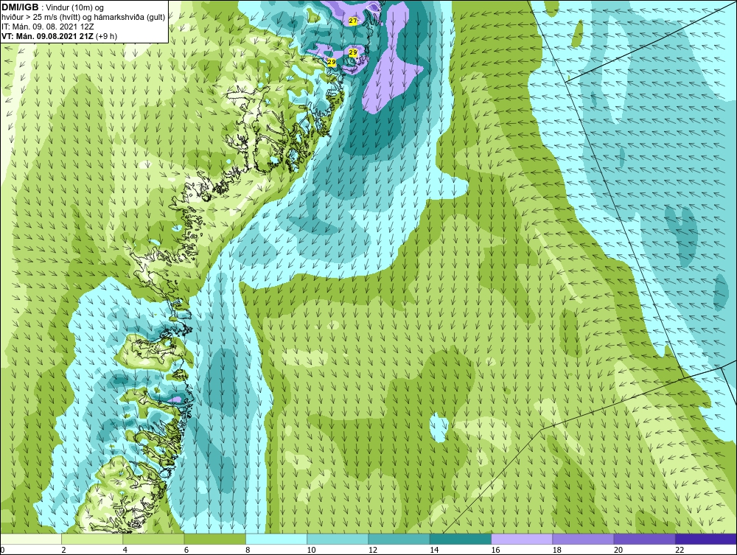Click the "VT: Mán. 09.08.2021 21Z" valid time text
This screenshot has width=737, height=555.
pos(47,36)
